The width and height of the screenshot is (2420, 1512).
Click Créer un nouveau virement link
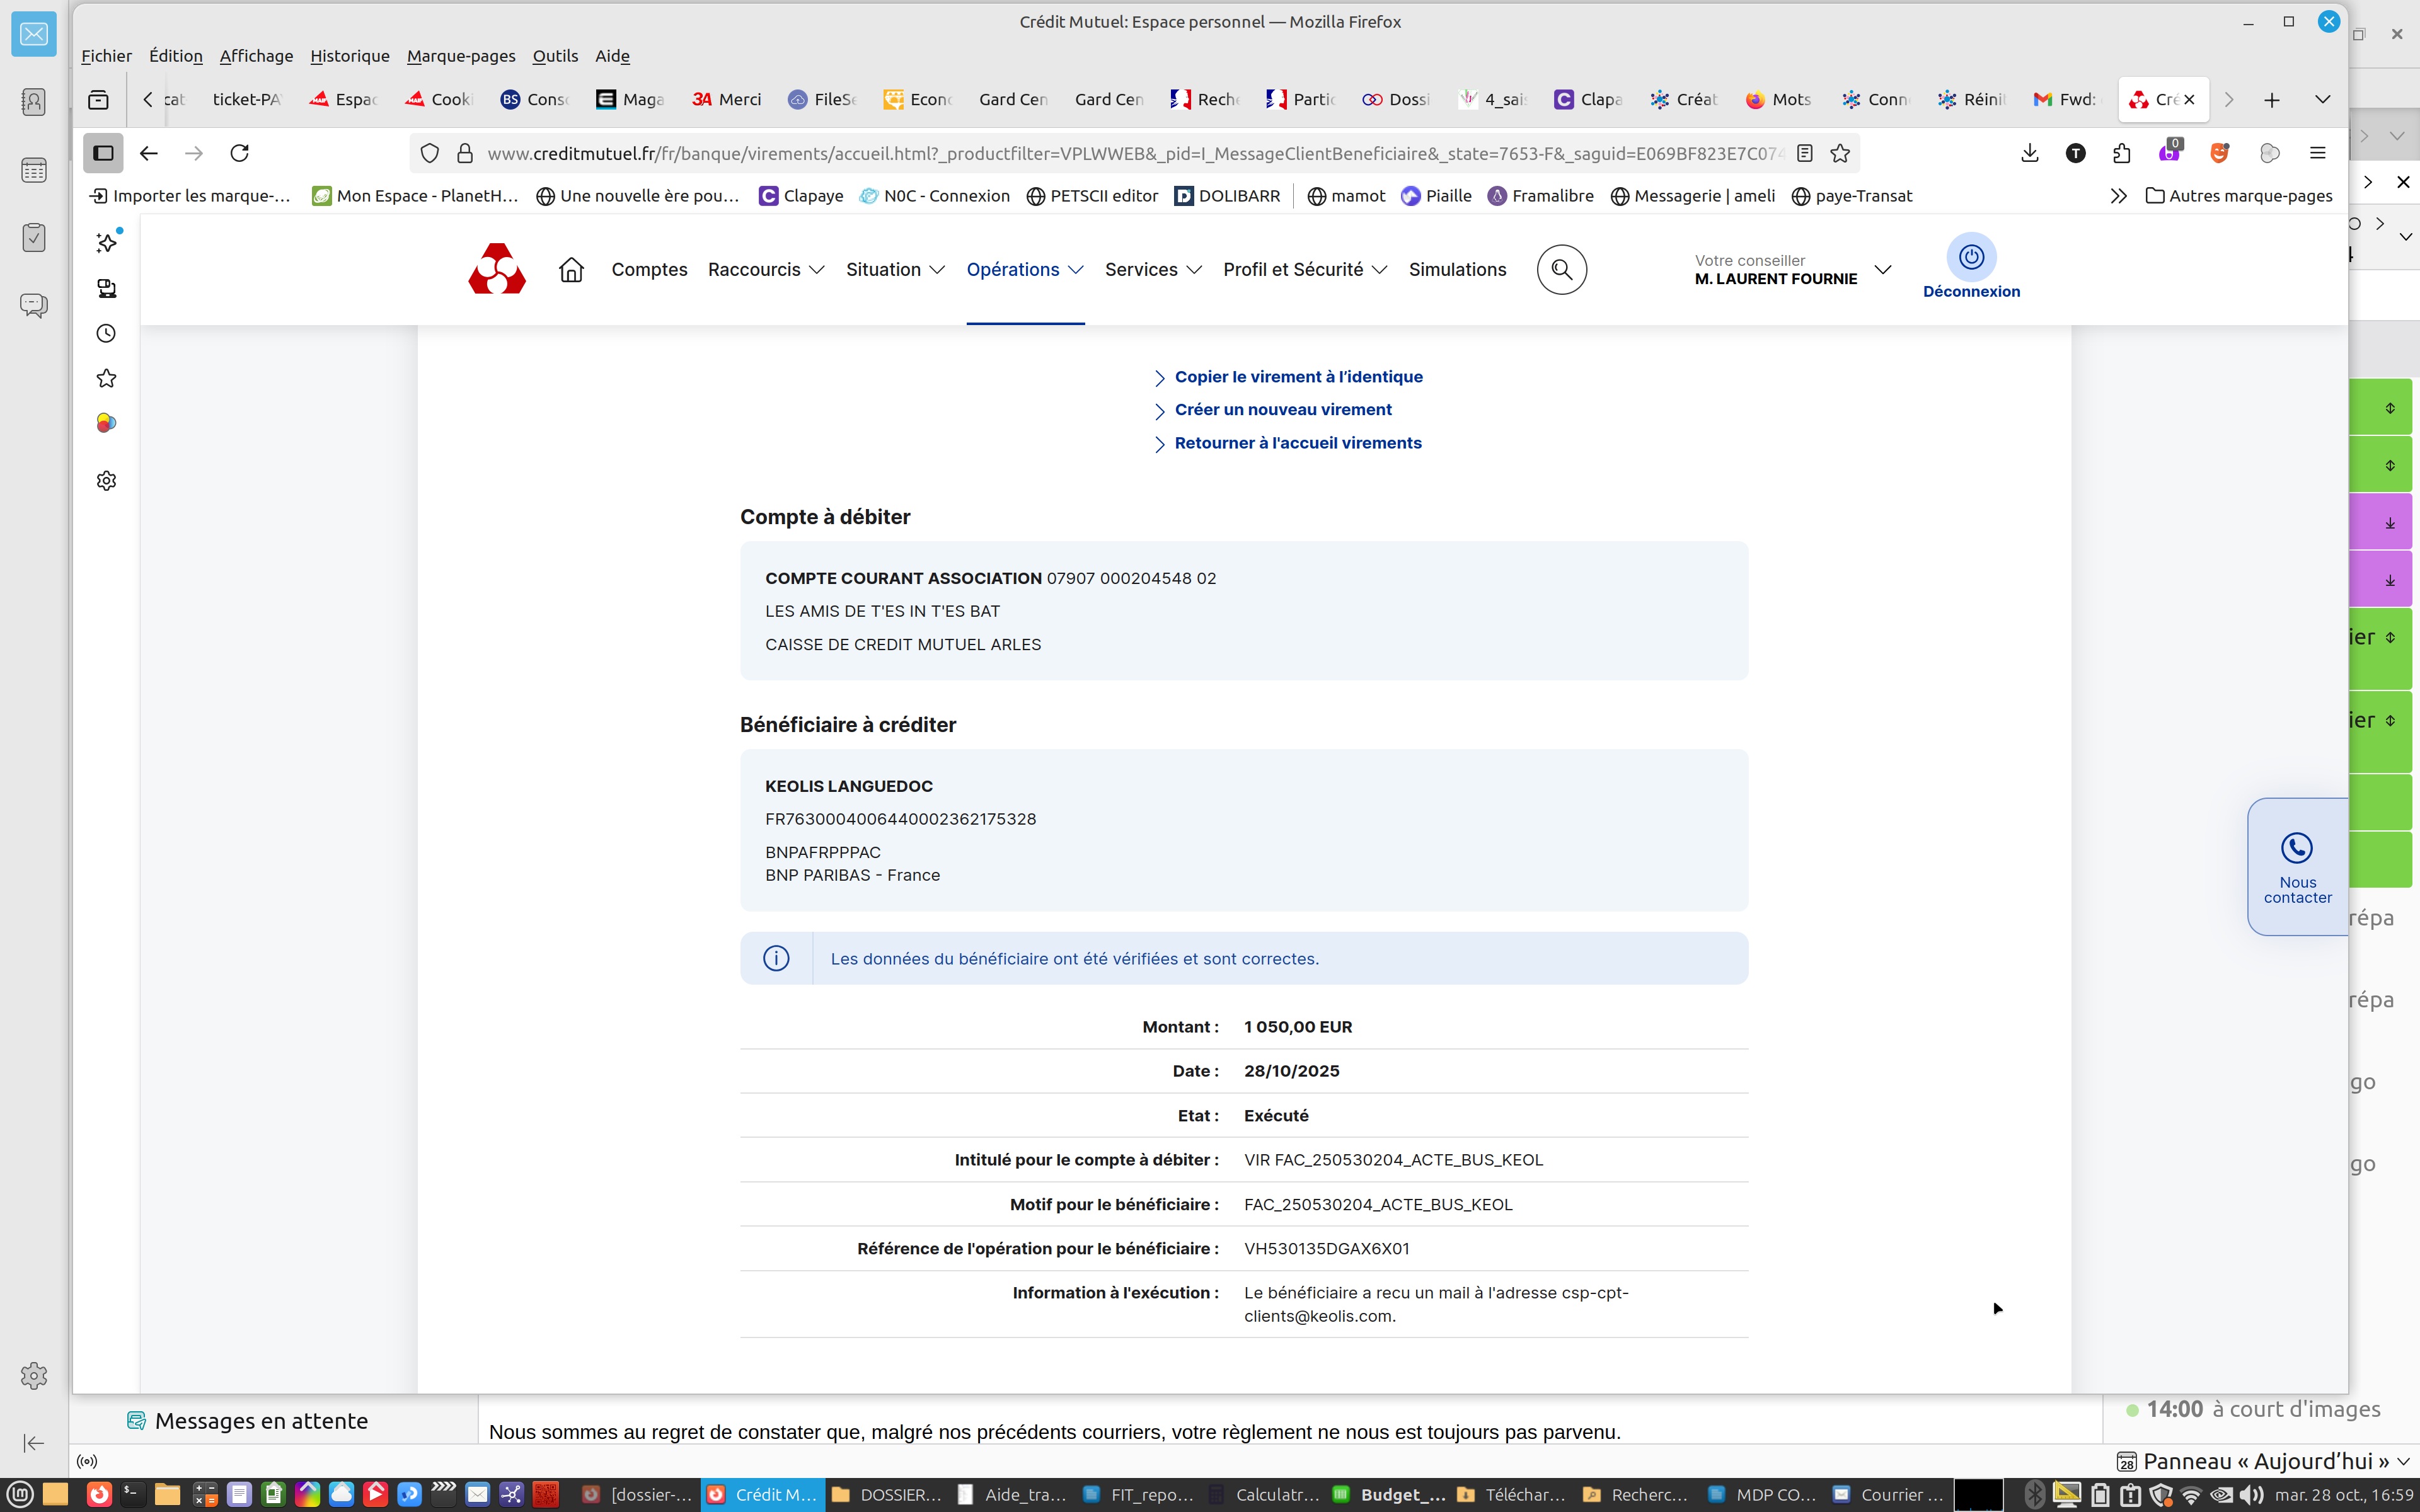point(1283,410)
